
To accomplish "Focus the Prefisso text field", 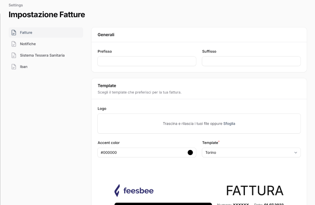I will 147,61.
